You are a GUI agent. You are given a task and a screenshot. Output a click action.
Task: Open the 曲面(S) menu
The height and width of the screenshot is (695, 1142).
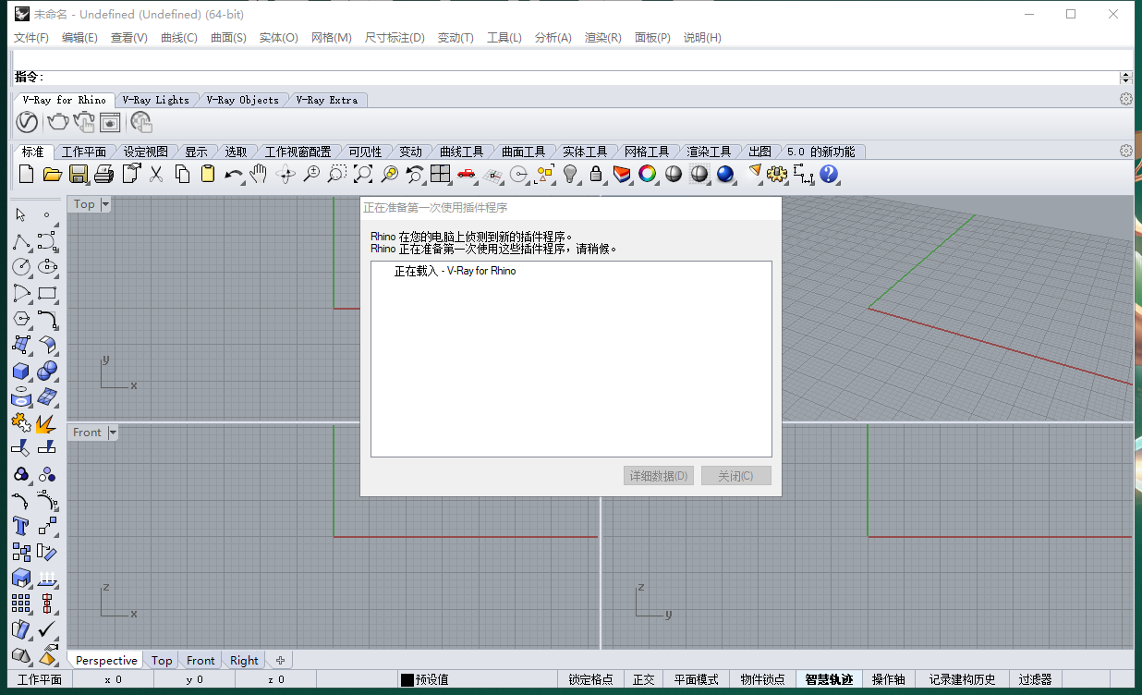228,38
